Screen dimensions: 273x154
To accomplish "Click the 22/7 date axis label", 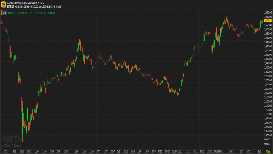I will click(113, 151).
